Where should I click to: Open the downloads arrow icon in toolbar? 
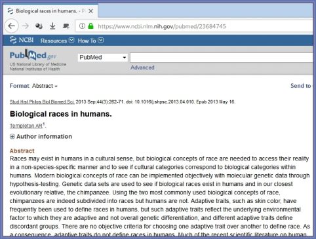[x=52, y=26]
